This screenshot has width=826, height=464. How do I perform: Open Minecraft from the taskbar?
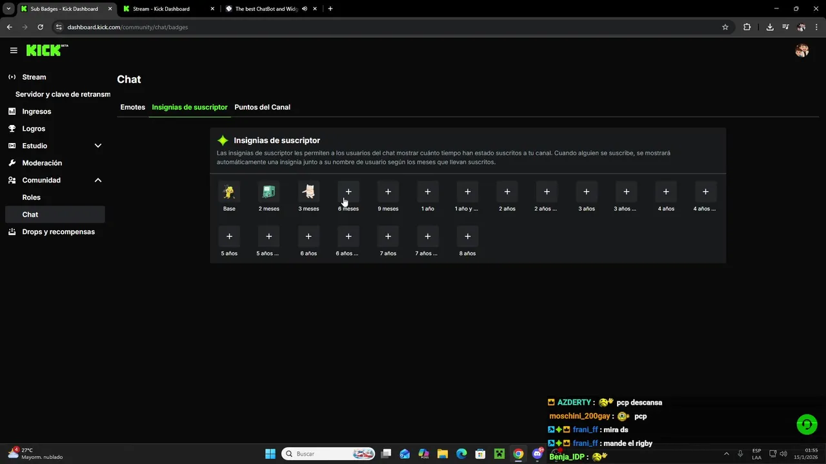[x=499, y=454]
